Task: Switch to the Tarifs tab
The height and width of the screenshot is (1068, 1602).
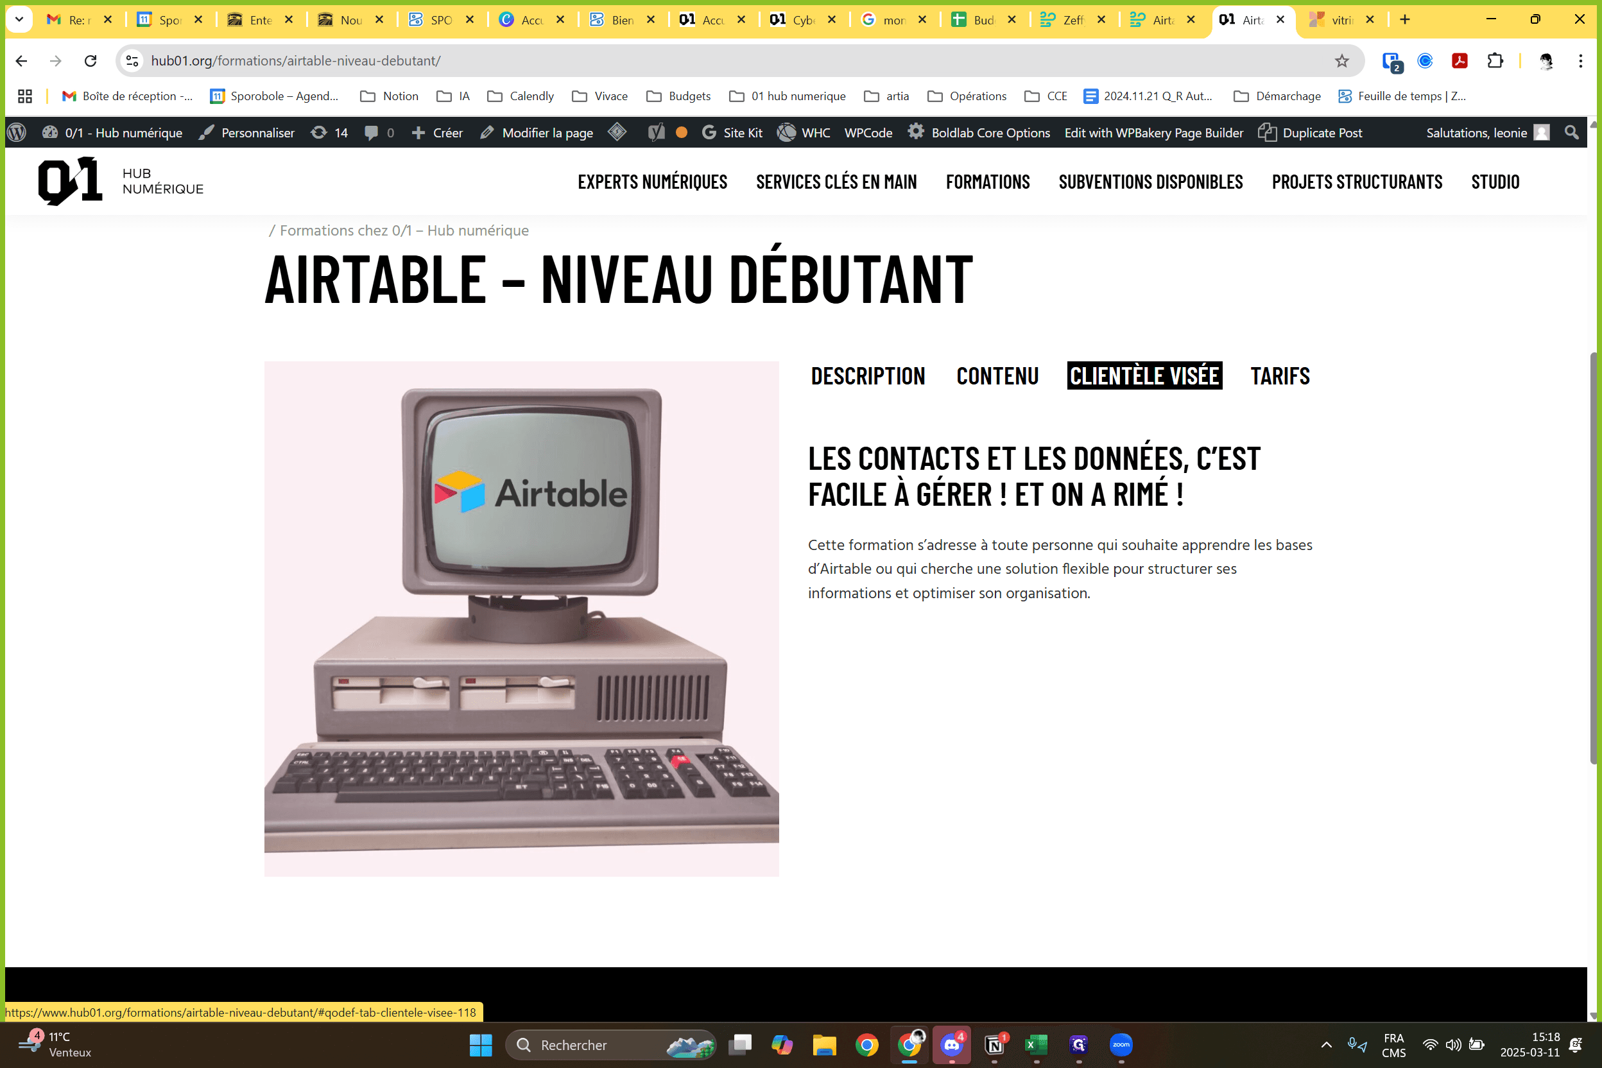Action: pos(1280,376)
